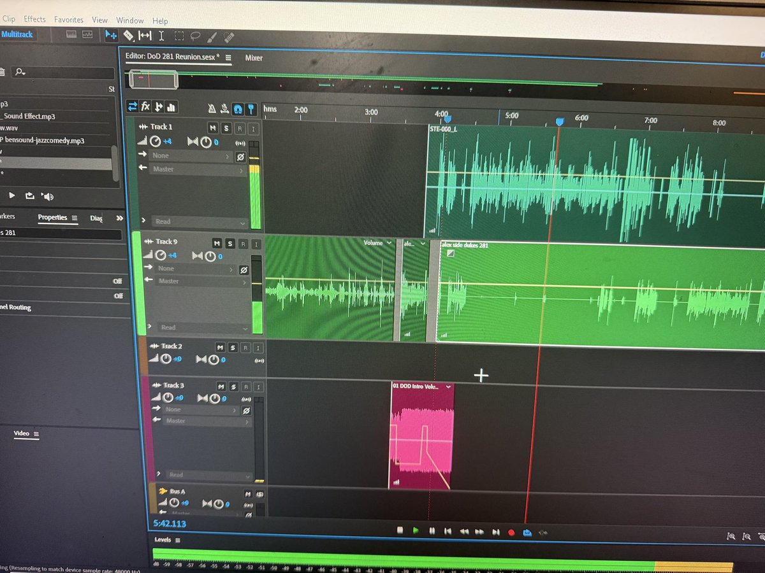
Task: Click the Rewind button
Action: coord(465,531)
